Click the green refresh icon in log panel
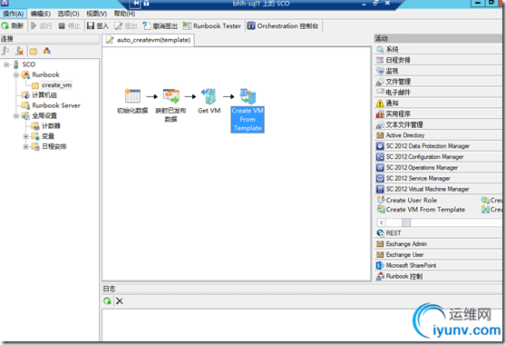Image resolution: width=506 pixels, height=345 pixels. tap(107, 301)
